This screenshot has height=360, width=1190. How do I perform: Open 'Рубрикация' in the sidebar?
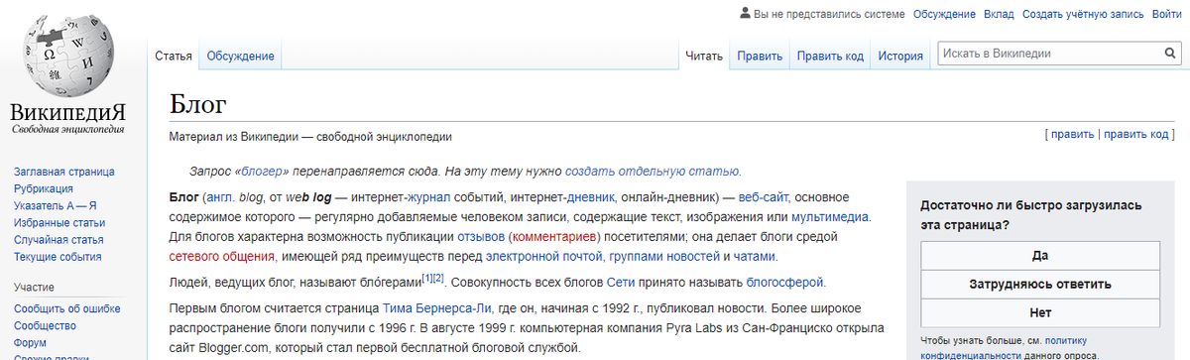click(x=43, y=188)
